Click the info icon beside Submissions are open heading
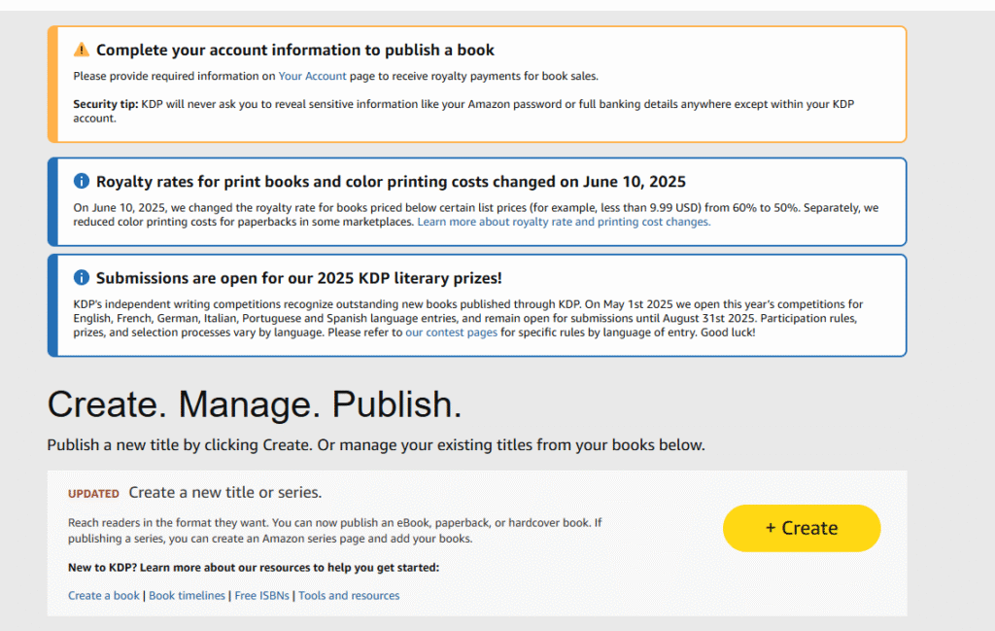The width and height of the screenshot is (995, 631). [82, 277]
